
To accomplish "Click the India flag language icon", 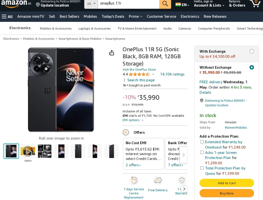I will pyautogui.click(x=178, y=5).
